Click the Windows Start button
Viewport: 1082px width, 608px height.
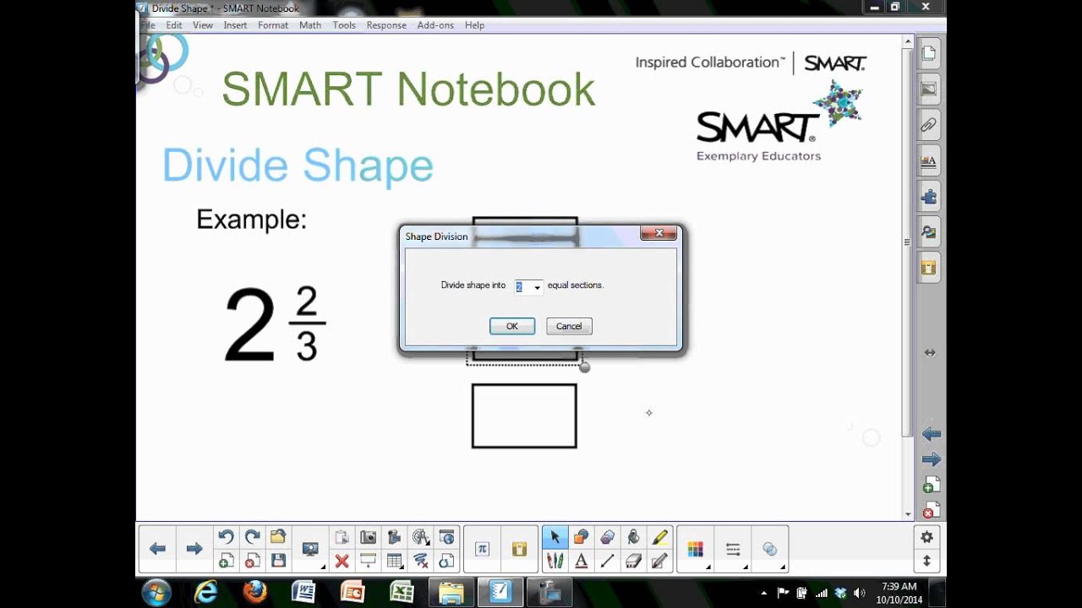[x=156, y=592]
